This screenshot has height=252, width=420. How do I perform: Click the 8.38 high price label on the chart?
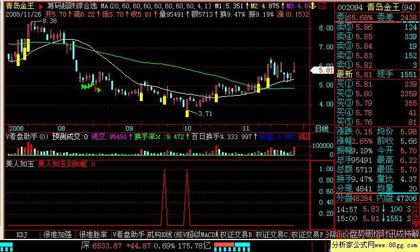pyautogui.click(x=49, y=21)
